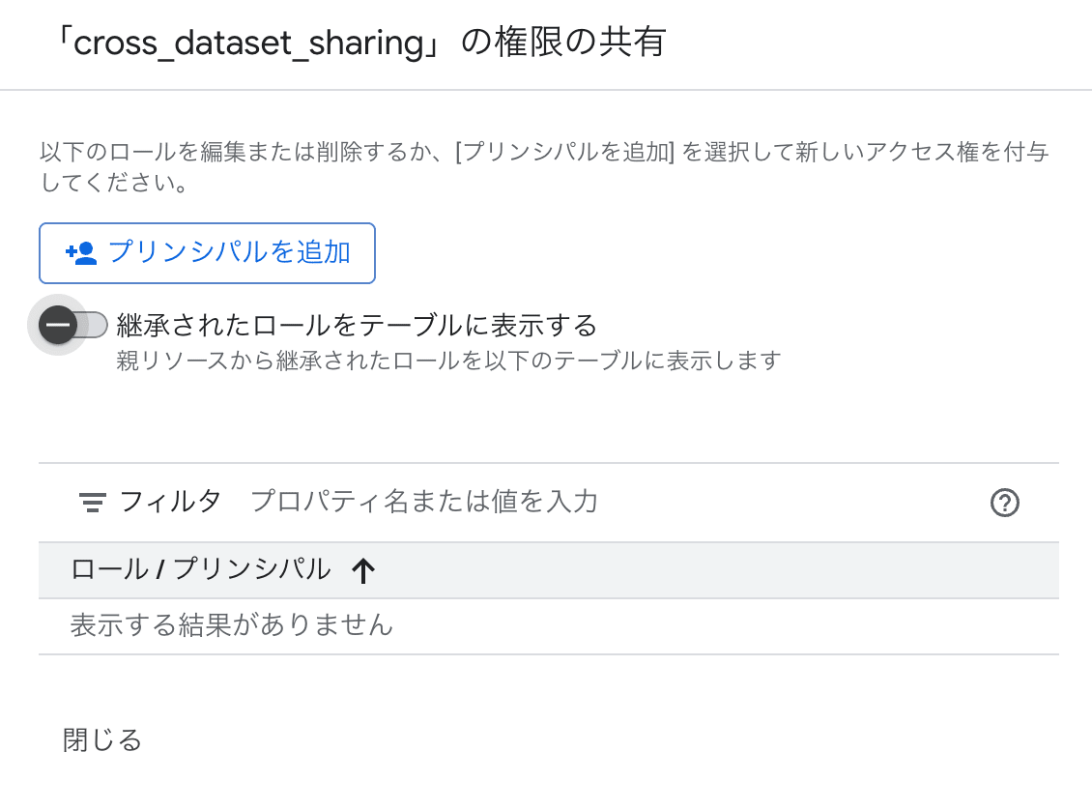Click the ascending sort arrow in the column header
This screenshot has width=1092, height=810.
pos(363,570)
